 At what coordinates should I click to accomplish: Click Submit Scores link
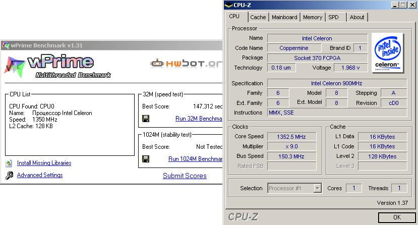click(185, 176)
